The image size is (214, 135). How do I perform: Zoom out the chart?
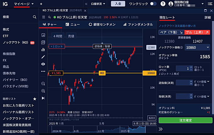(43, 83)
